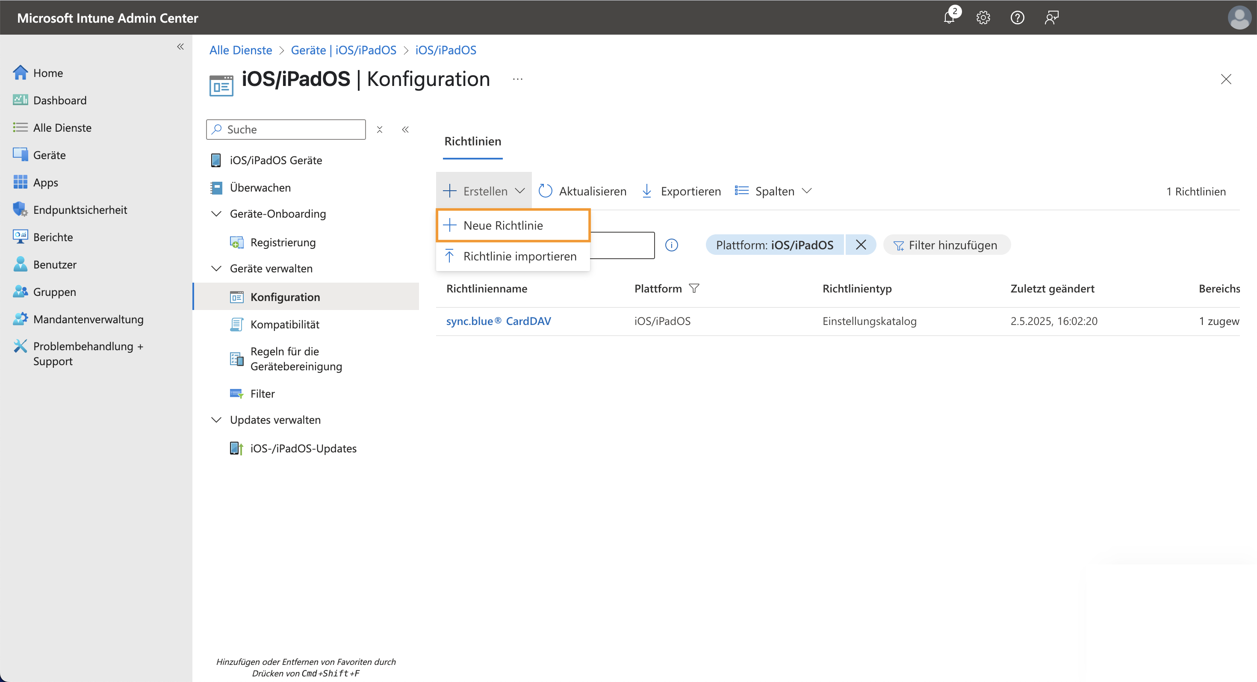Click Filter hinzufügen button

(x=946, y=245)
